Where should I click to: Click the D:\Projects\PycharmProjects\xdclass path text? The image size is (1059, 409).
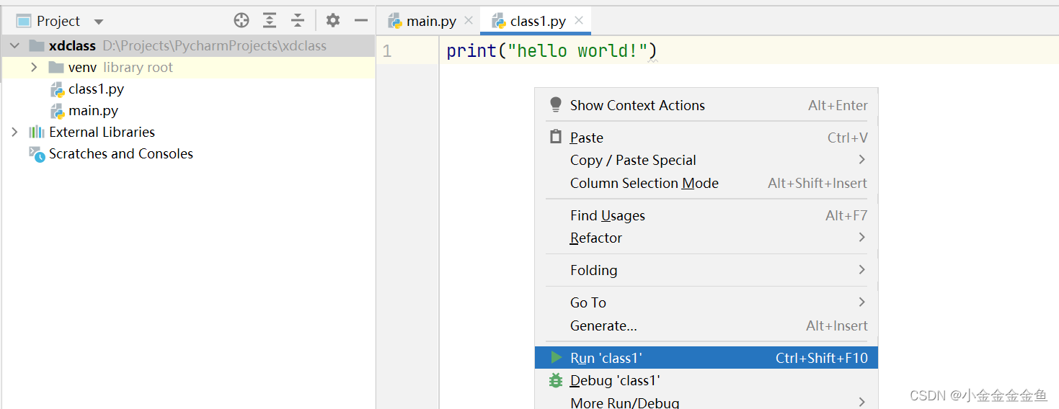point(214,46)
